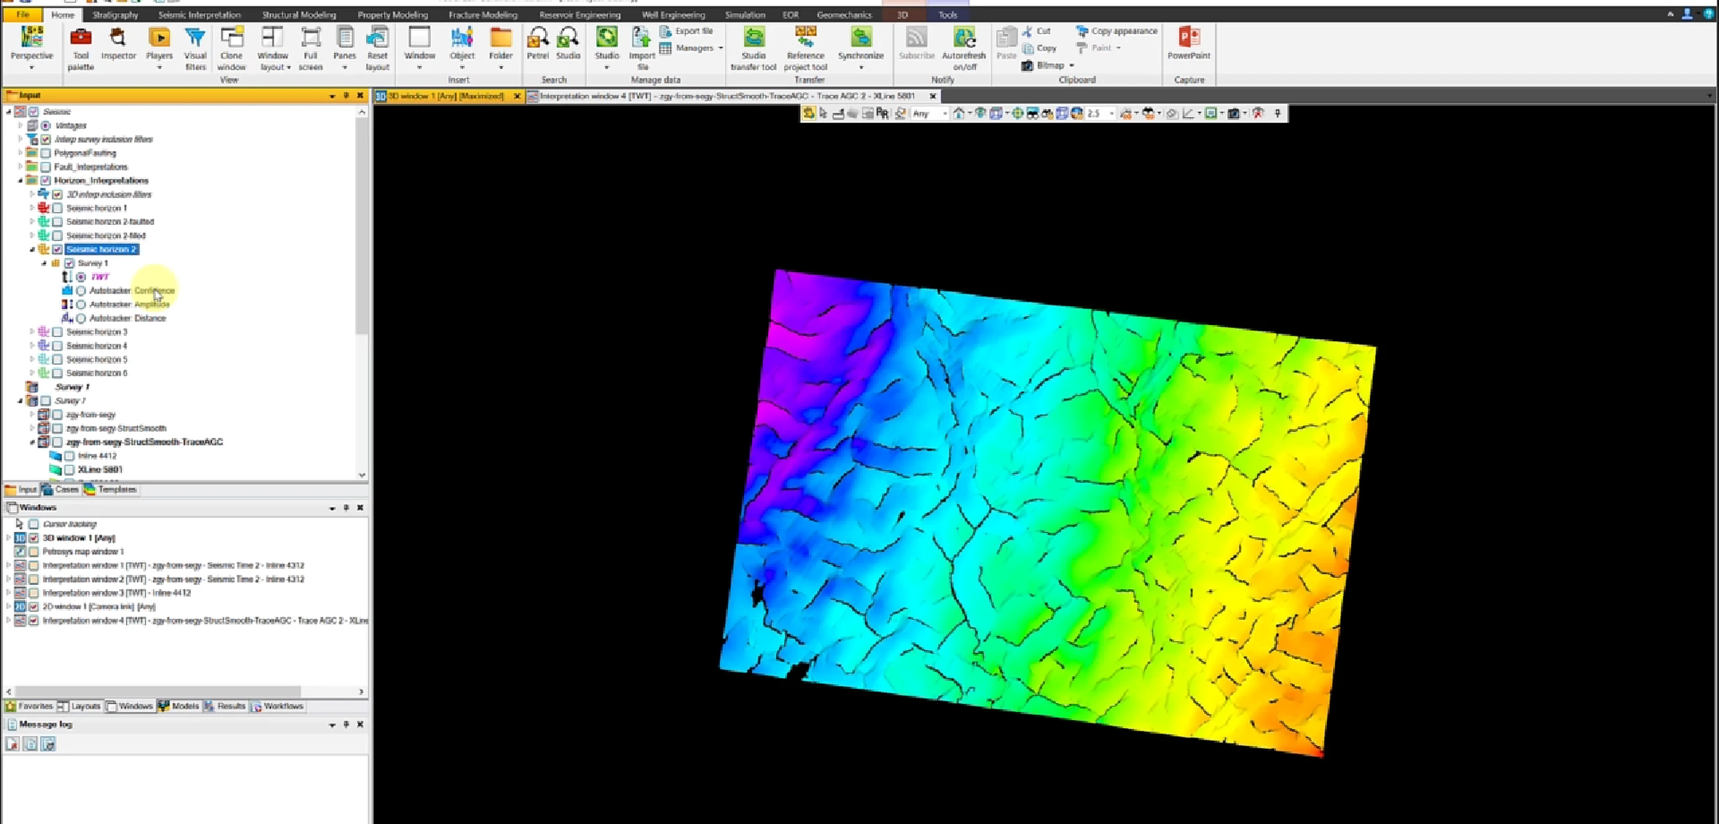The image size is (1719, 824).
Task: Expand Fault_Interpretations folder
Action: point(19,167)
